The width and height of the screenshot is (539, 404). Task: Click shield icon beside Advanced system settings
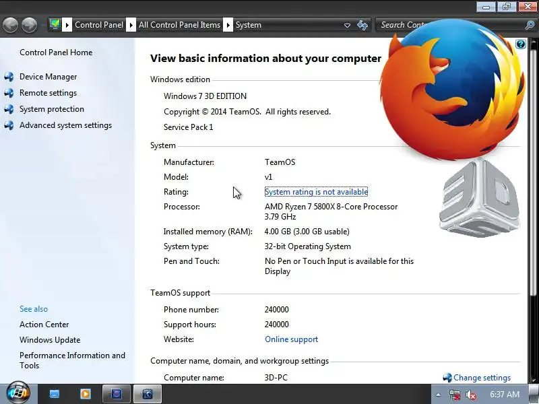pyautogui.click(x=9, y=125)
